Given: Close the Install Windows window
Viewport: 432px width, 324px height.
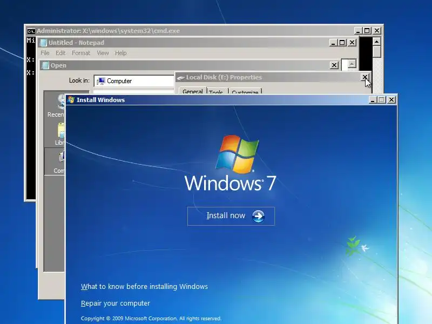Looking at the screenshot, I should [x=391, y=100].
